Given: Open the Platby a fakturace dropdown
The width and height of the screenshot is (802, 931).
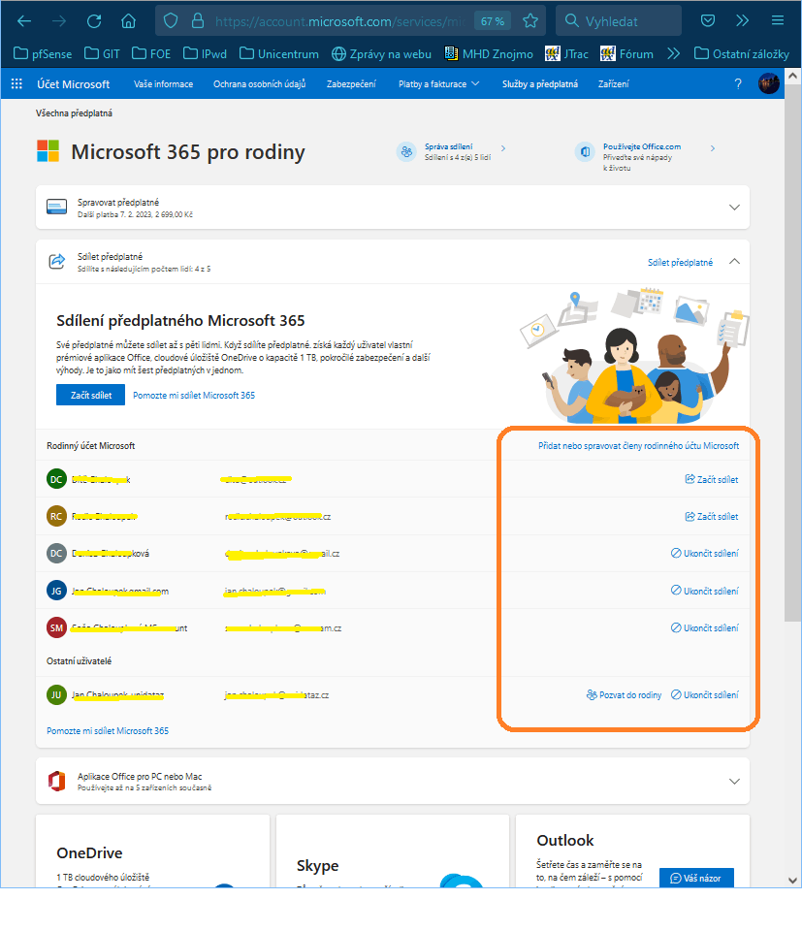Looking at the screenshot, I should tap(438, 84).
